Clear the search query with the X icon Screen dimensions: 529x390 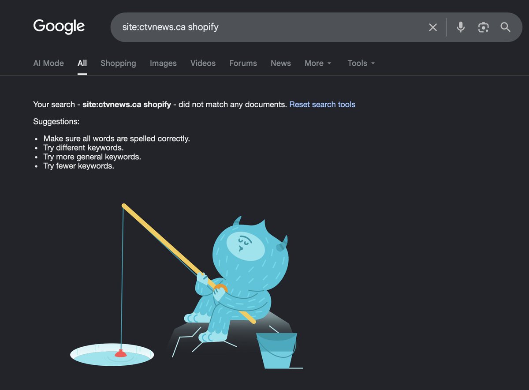pyautogui.click(x=433, y=27)
